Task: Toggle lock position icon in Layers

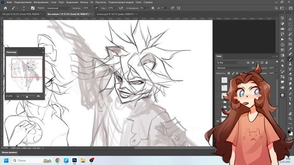Action: coord(237,73)
